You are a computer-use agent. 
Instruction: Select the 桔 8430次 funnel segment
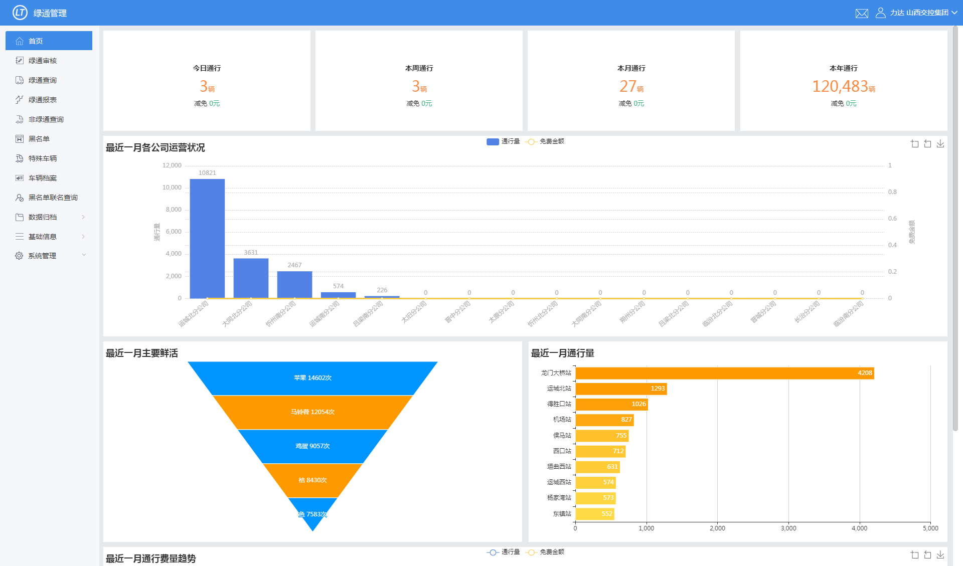(x=312, y=480)
